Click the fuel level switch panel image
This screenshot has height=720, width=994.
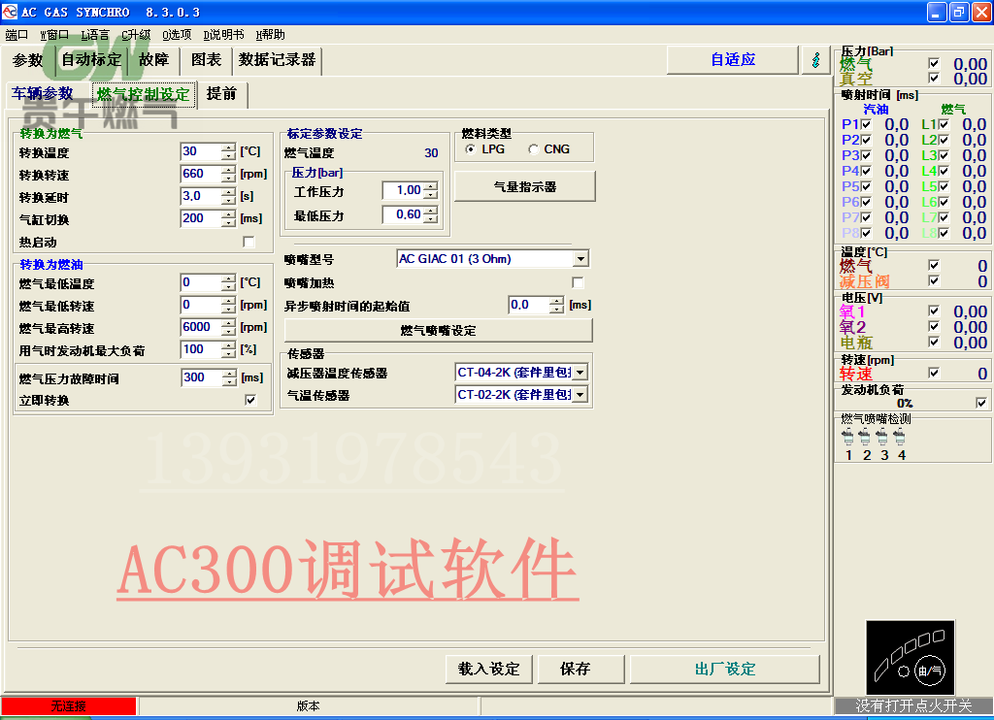pos(910,658)
